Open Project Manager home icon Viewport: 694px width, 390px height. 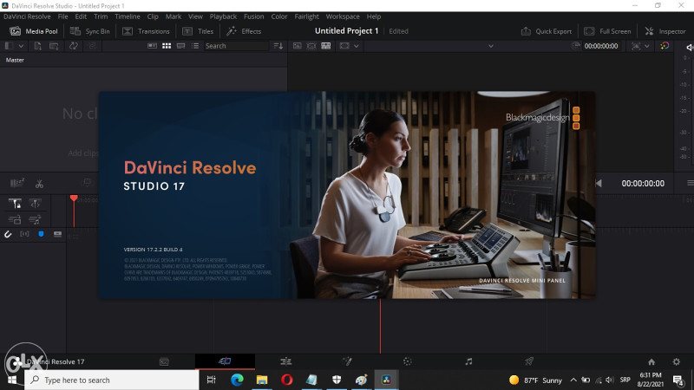(x=651, y=361)
